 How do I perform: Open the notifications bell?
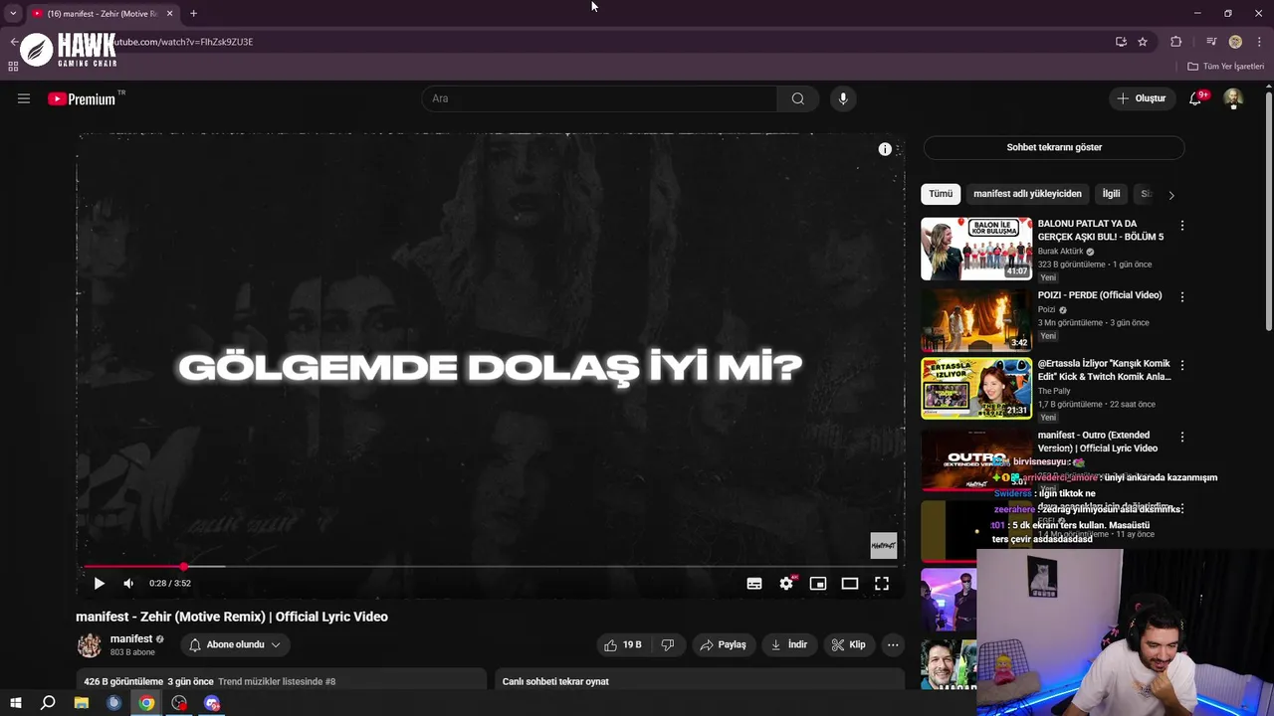click(1195, 98)
